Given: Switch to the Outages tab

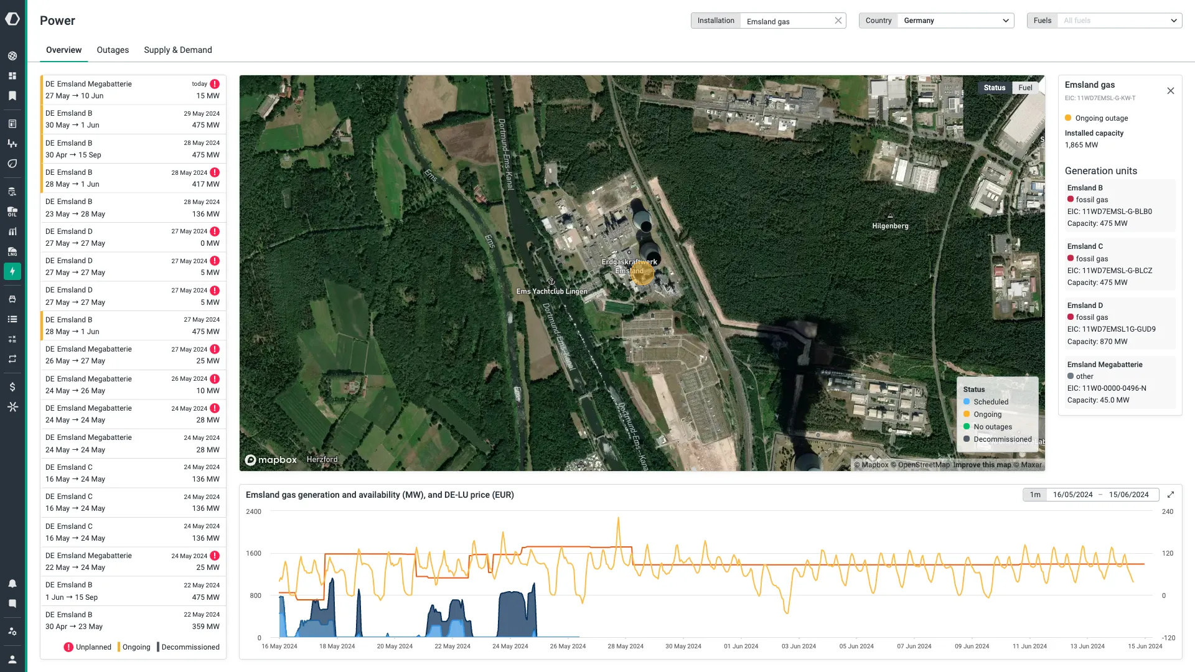Looking at the screenshot, I should 112,50.
